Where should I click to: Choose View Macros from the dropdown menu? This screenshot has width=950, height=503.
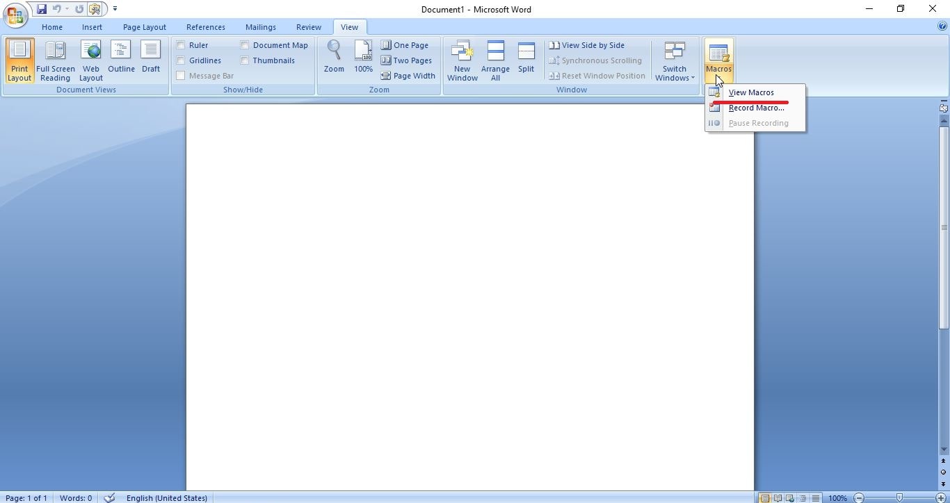(755, 92)
